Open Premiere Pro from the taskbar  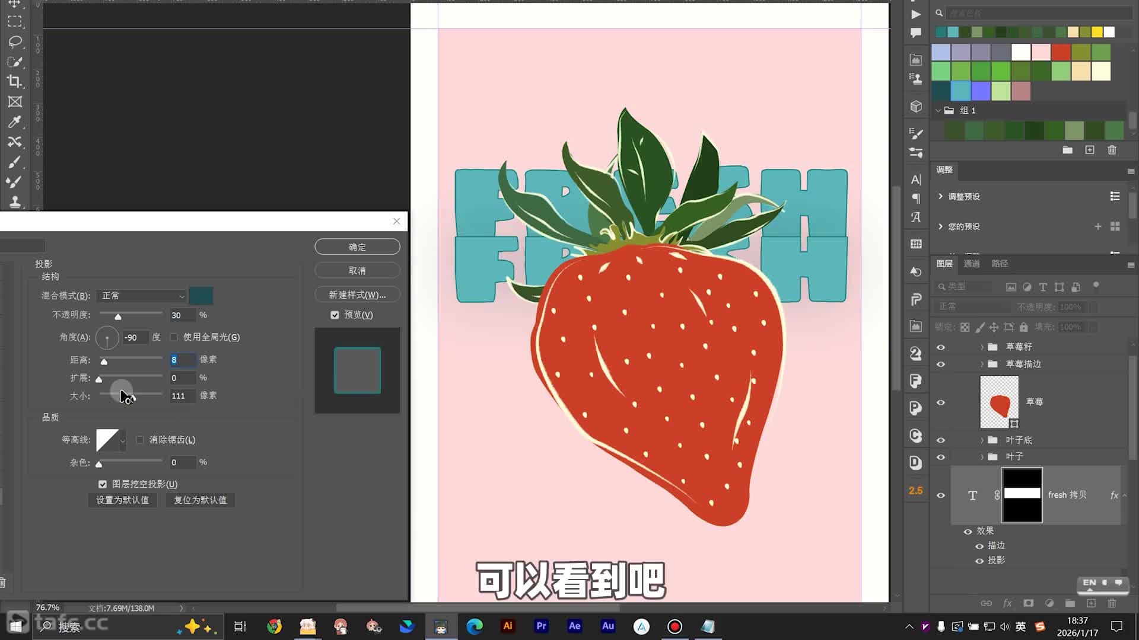[541, 626]
